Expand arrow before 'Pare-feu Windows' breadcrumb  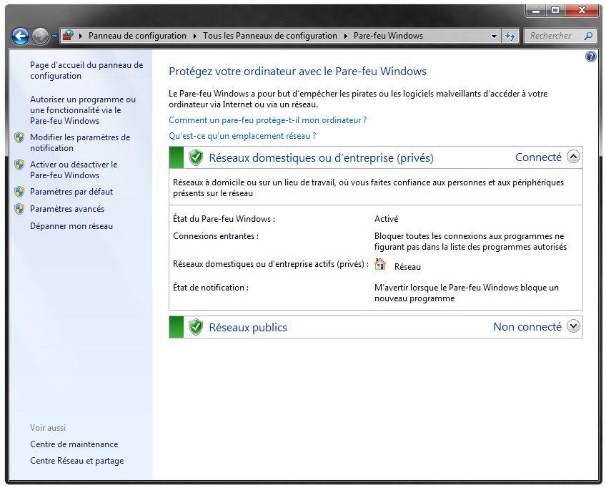[x=345, y=36]
